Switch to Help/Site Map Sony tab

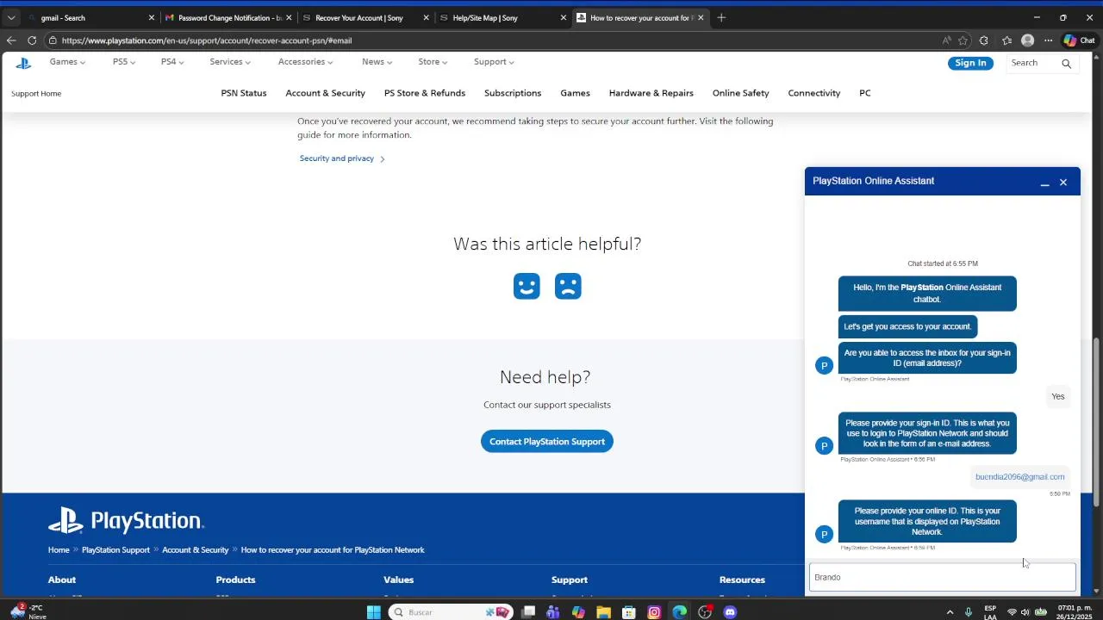click(x=502, y=17)
